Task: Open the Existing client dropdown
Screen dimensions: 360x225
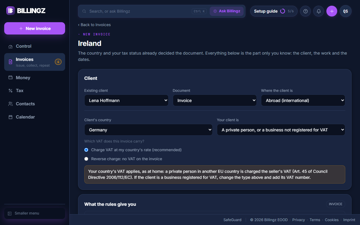Action: (x=126, y=100)
